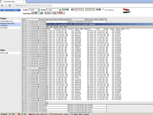Select the Vista Data Vision browser tab
Image resolution: width=153 pixels, height=115 pixels.
13,2
